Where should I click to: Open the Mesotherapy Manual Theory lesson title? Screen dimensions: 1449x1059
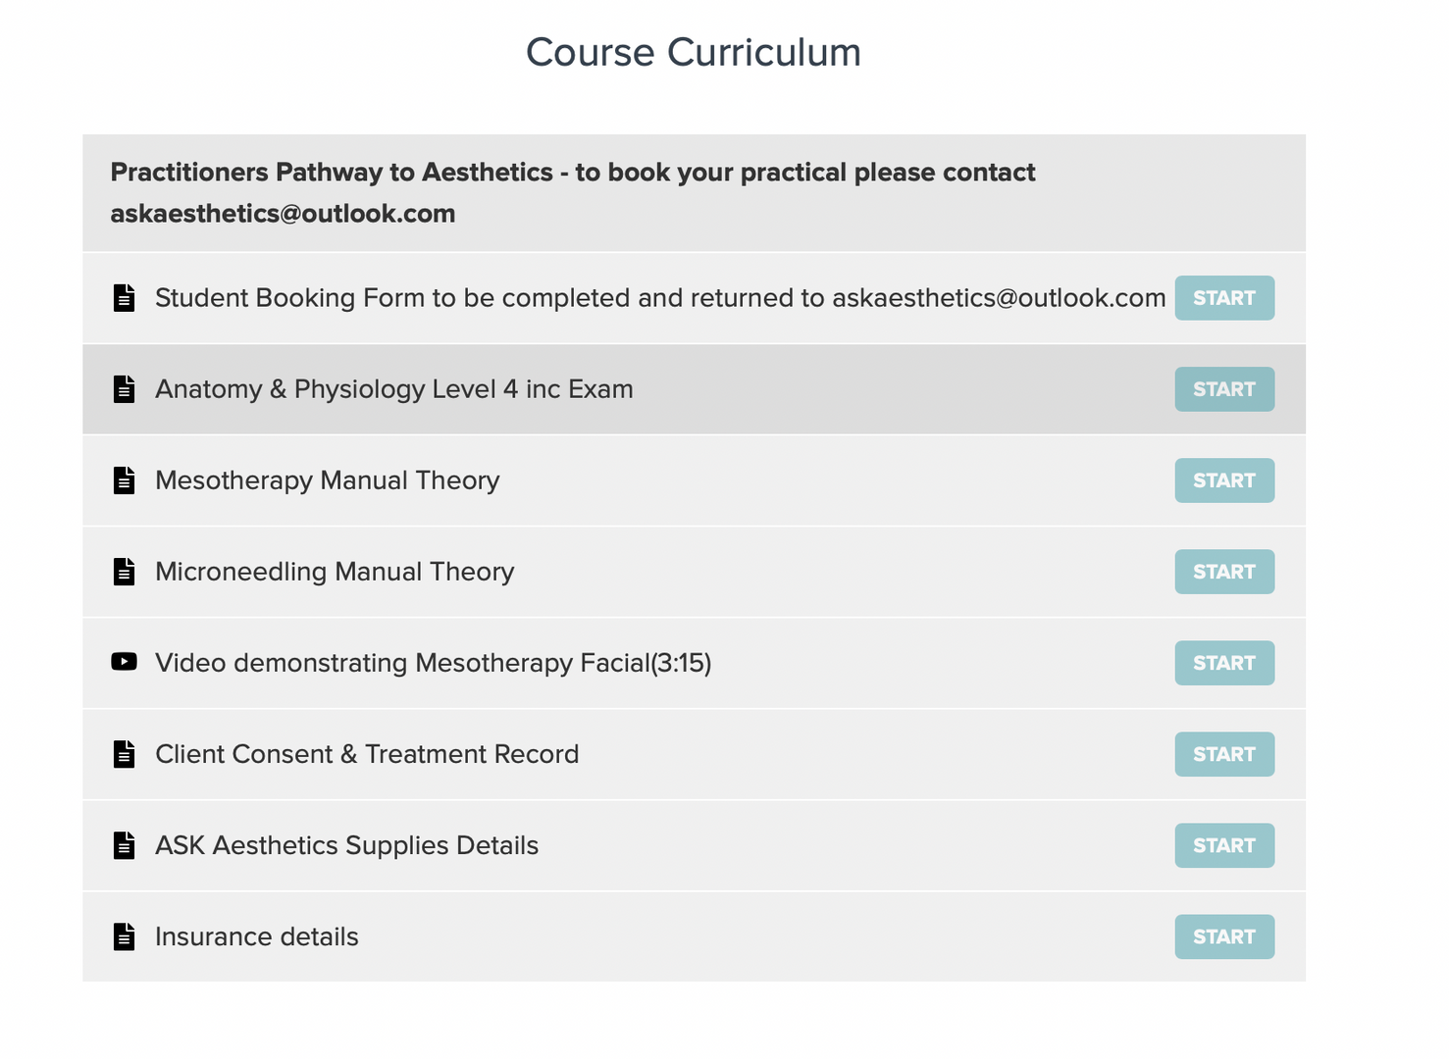(328, 480)
